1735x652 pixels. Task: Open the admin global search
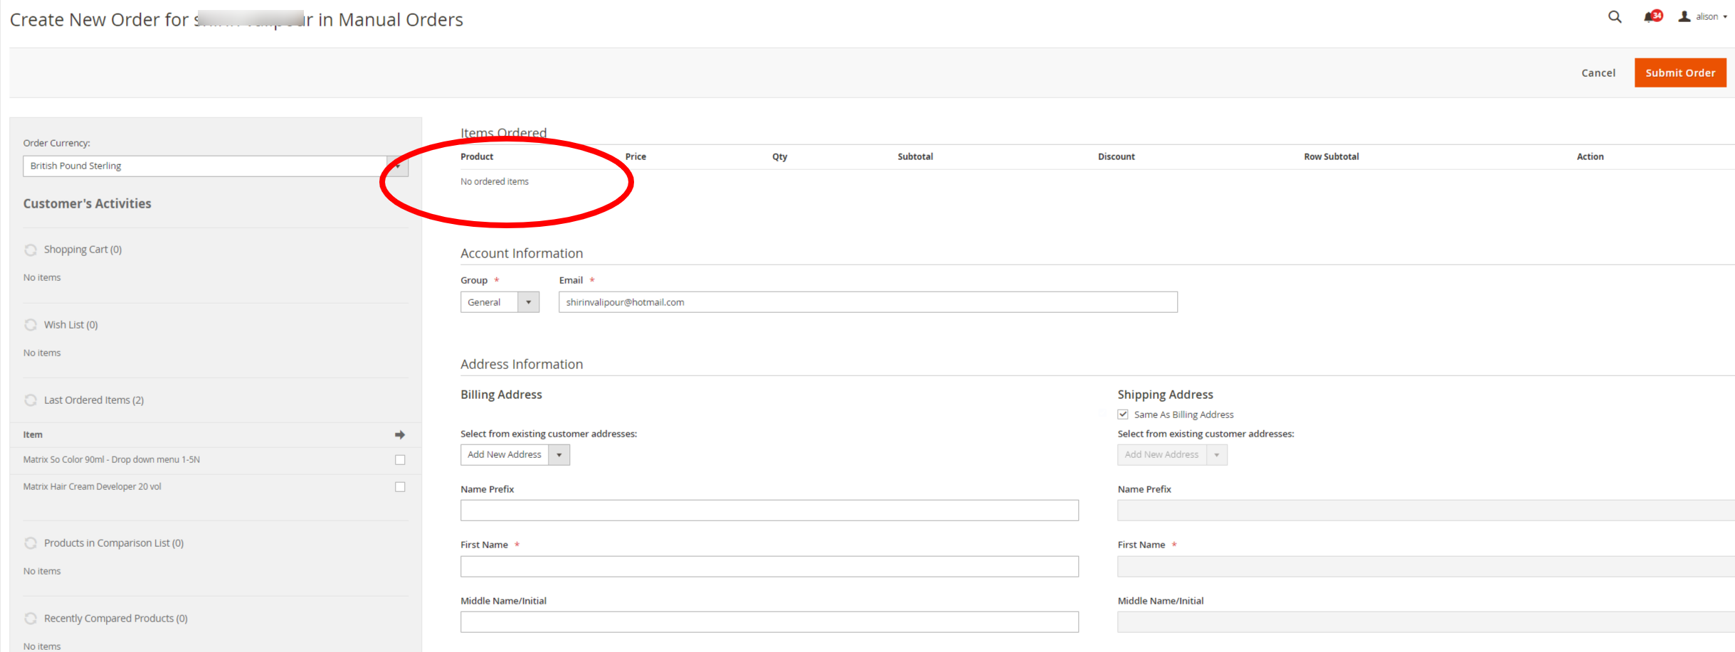(1614, 16)
